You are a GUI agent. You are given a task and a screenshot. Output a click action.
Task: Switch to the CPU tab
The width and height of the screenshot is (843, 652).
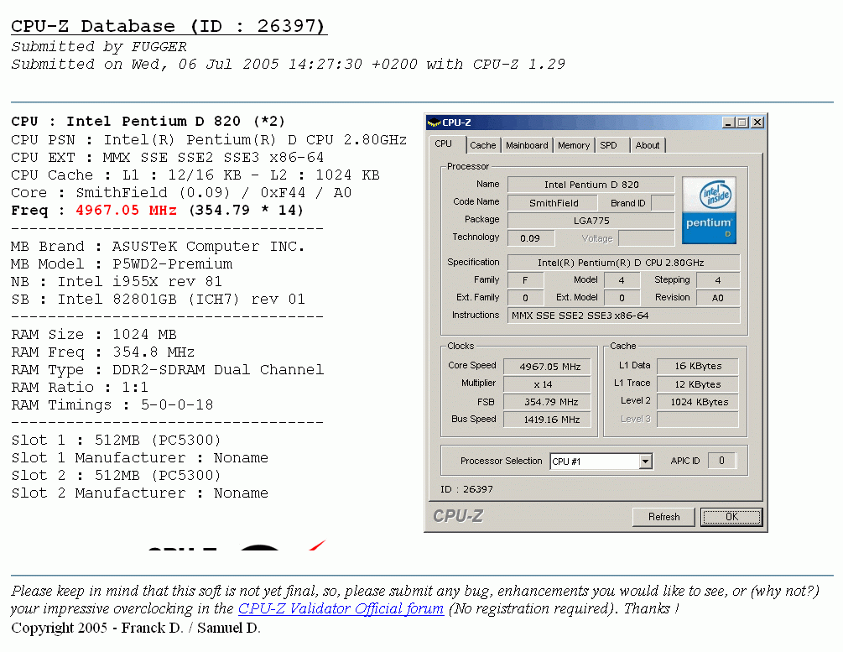[444, 144]
